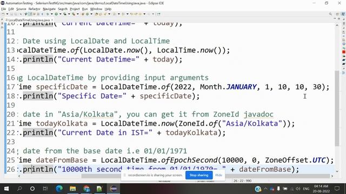Click ofEpochSecond method in line 25
Viewport: 346px width, 194px height.
(x=190, y=160)
